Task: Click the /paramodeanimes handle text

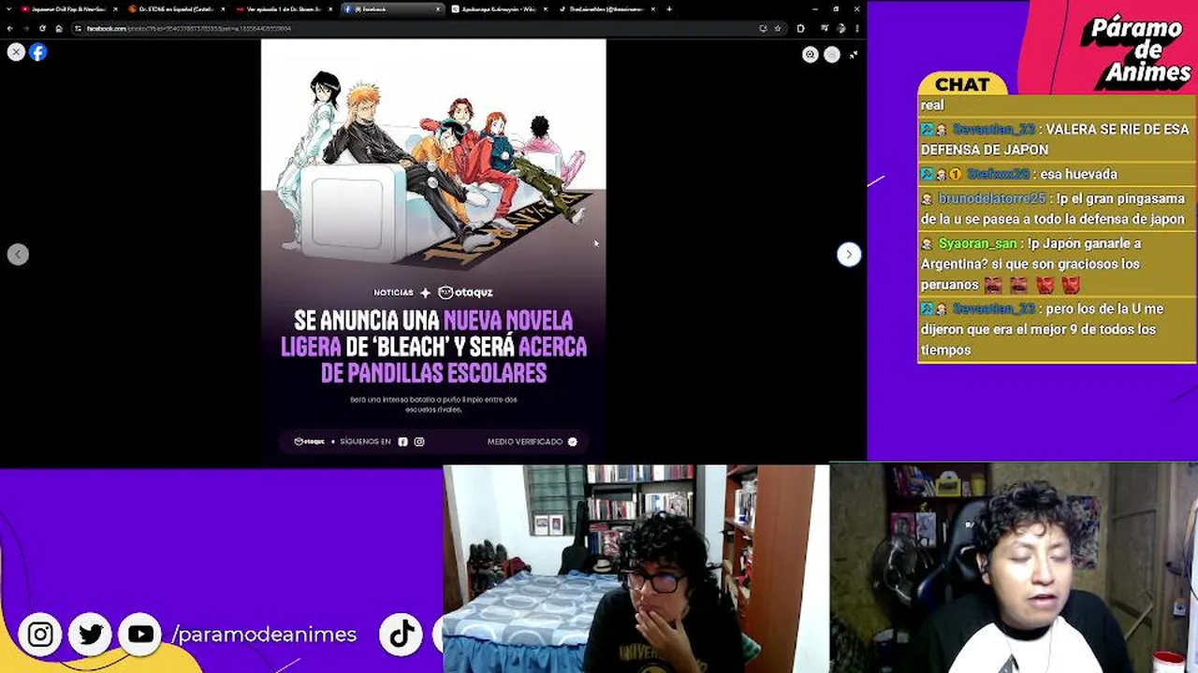Action: click(264, 635)
